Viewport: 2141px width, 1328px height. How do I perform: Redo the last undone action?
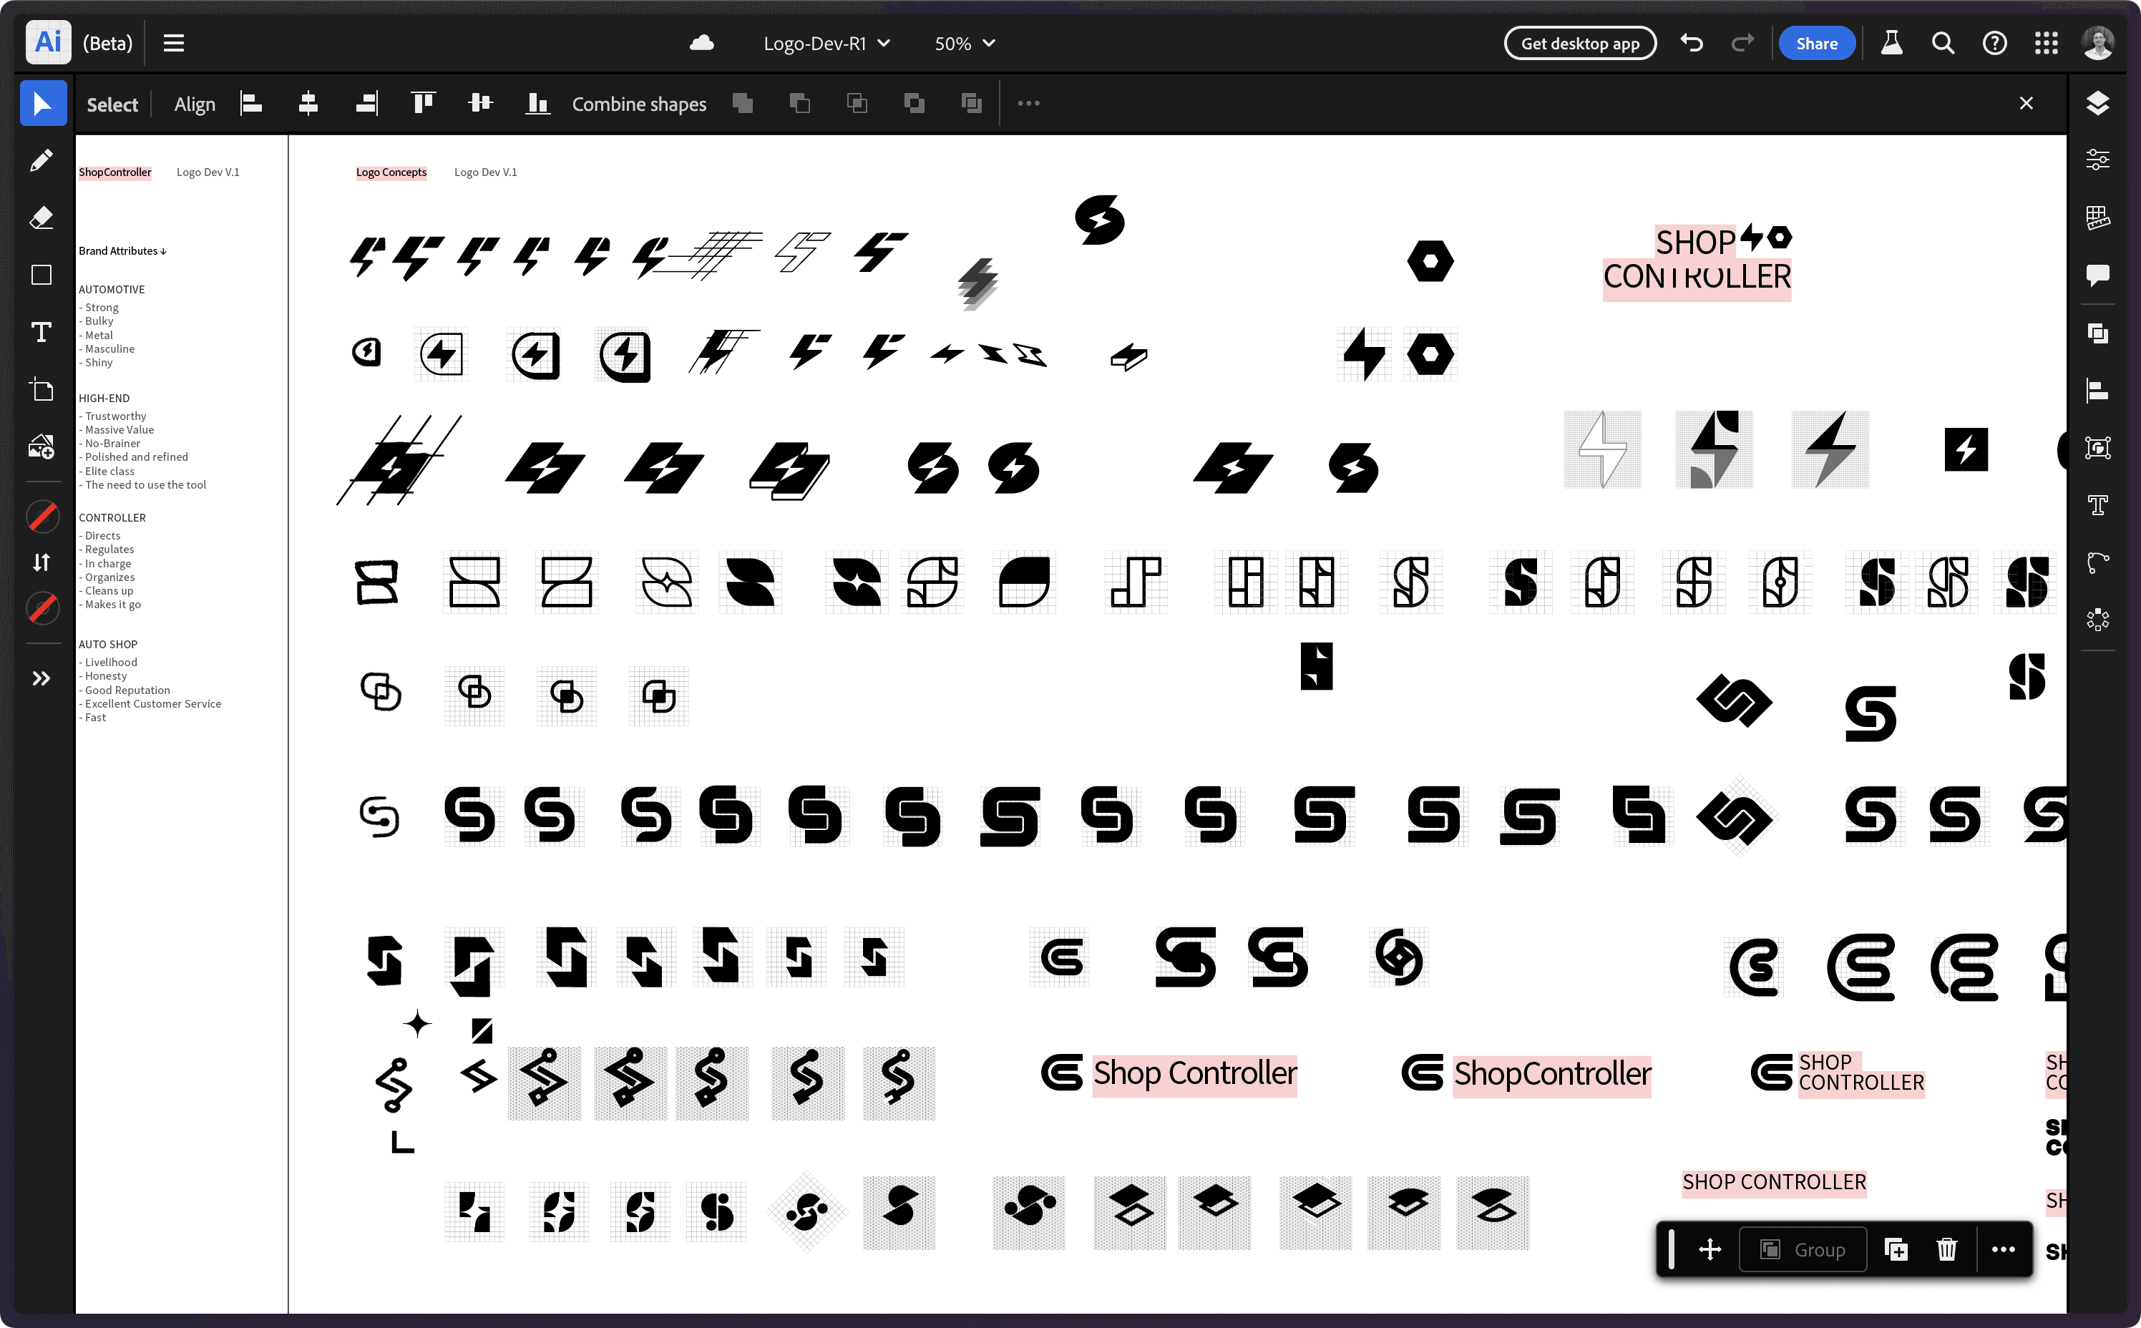point(1742,43)
